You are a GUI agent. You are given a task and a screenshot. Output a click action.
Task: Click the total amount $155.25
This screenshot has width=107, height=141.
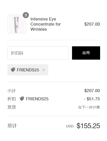click(88, 126)
